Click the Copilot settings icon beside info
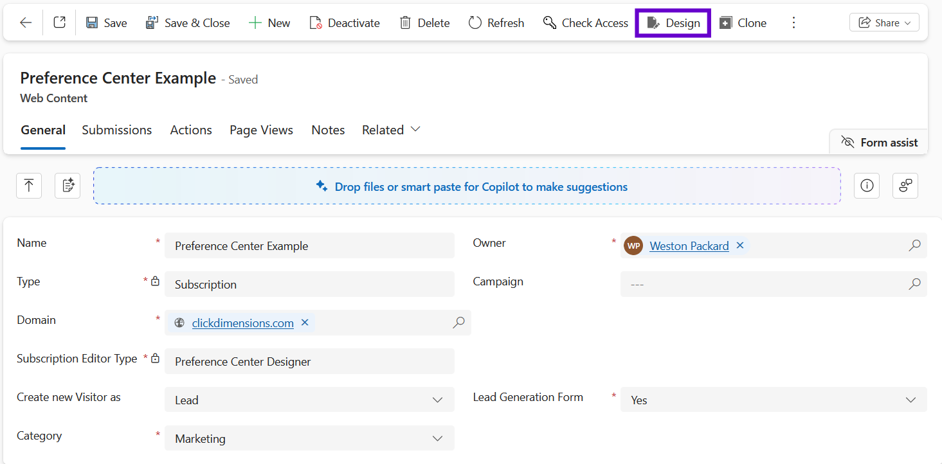This screenshot has height=464, width=942. [x=905, y=186]
